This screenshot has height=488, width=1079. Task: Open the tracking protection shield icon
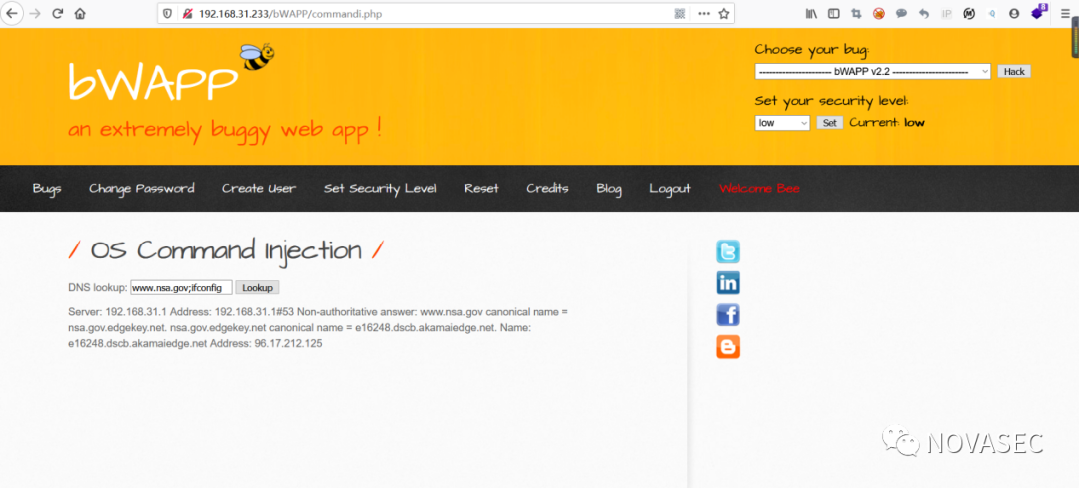169,13
